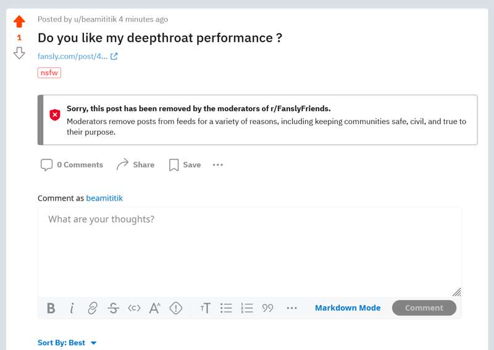This screenshot has height=350, width=494.
Task: Click the comment box resize handle
Action: click(457, 293)
